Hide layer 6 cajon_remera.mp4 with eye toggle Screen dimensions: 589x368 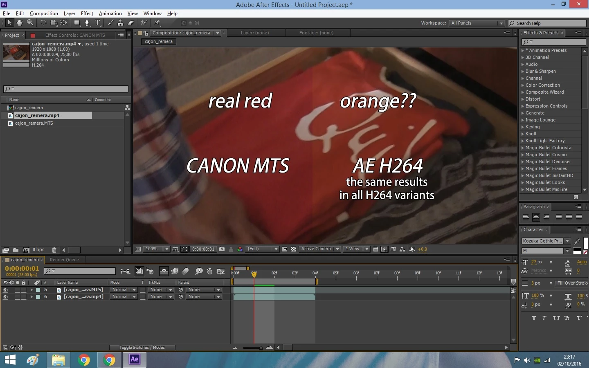coord(5,297)
